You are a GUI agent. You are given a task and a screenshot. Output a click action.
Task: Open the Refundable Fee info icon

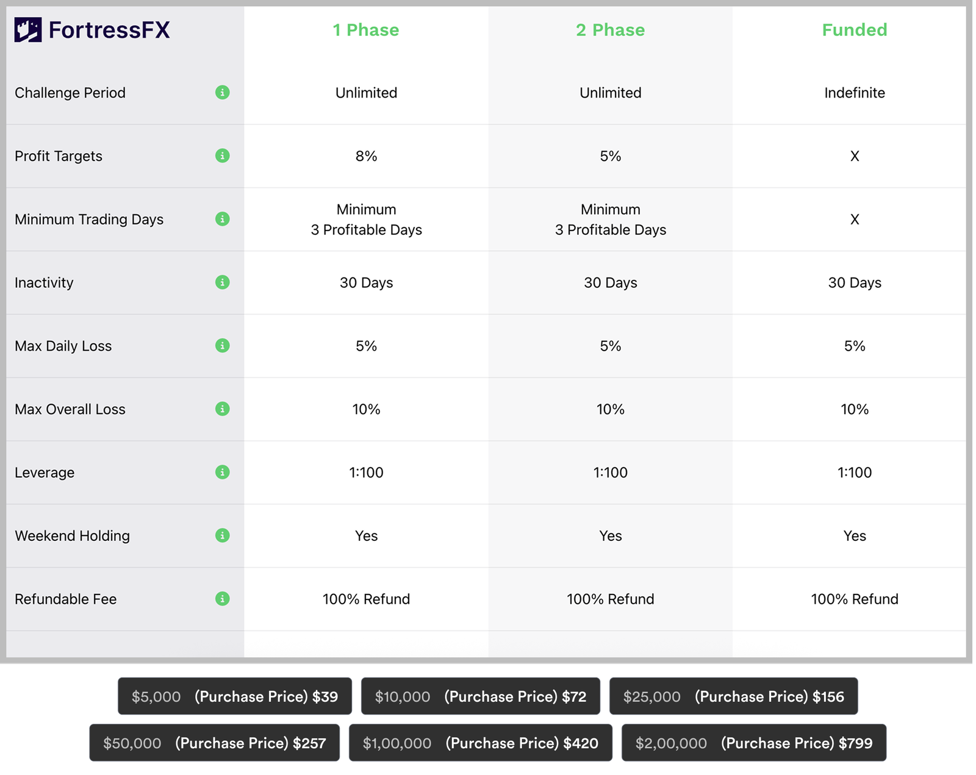point(223,599)
